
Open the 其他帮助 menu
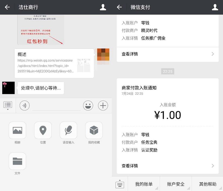(208, 184)
